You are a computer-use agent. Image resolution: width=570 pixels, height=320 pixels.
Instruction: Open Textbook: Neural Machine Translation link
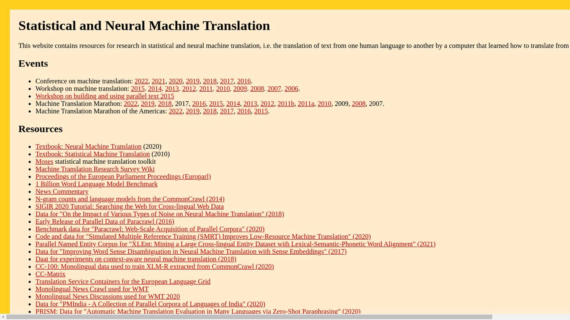tap(88, 147)
